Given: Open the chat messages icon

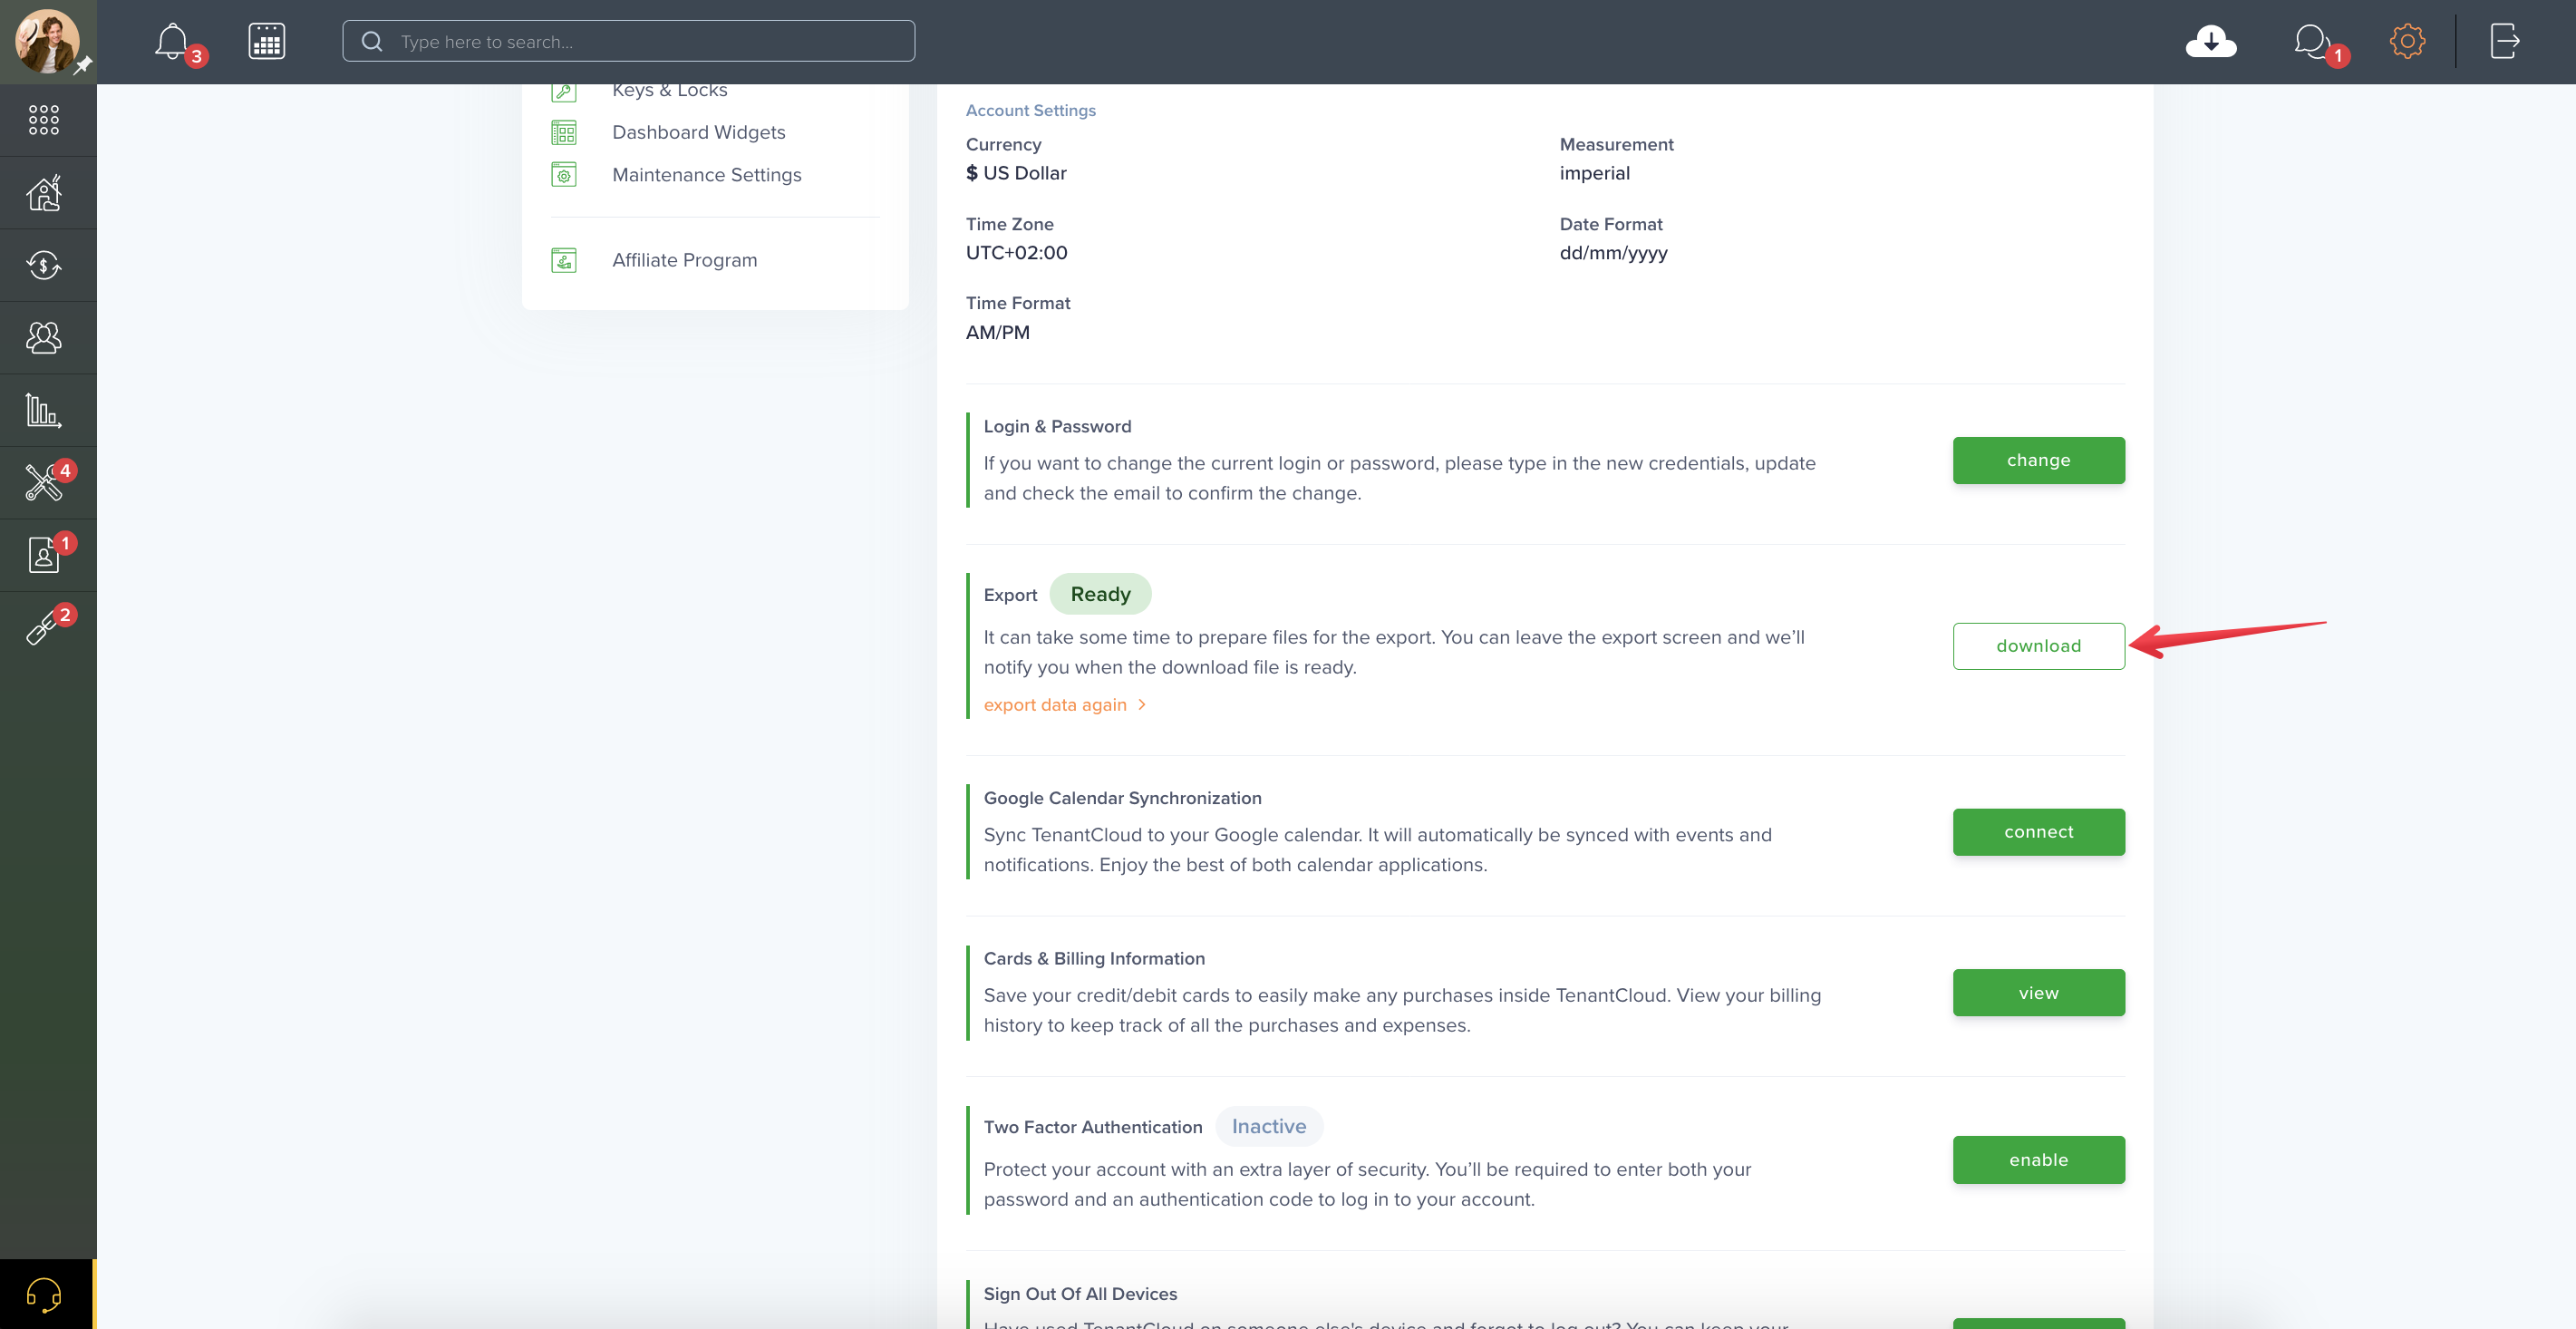Looking at the screenshot, I should [2314, 42].
